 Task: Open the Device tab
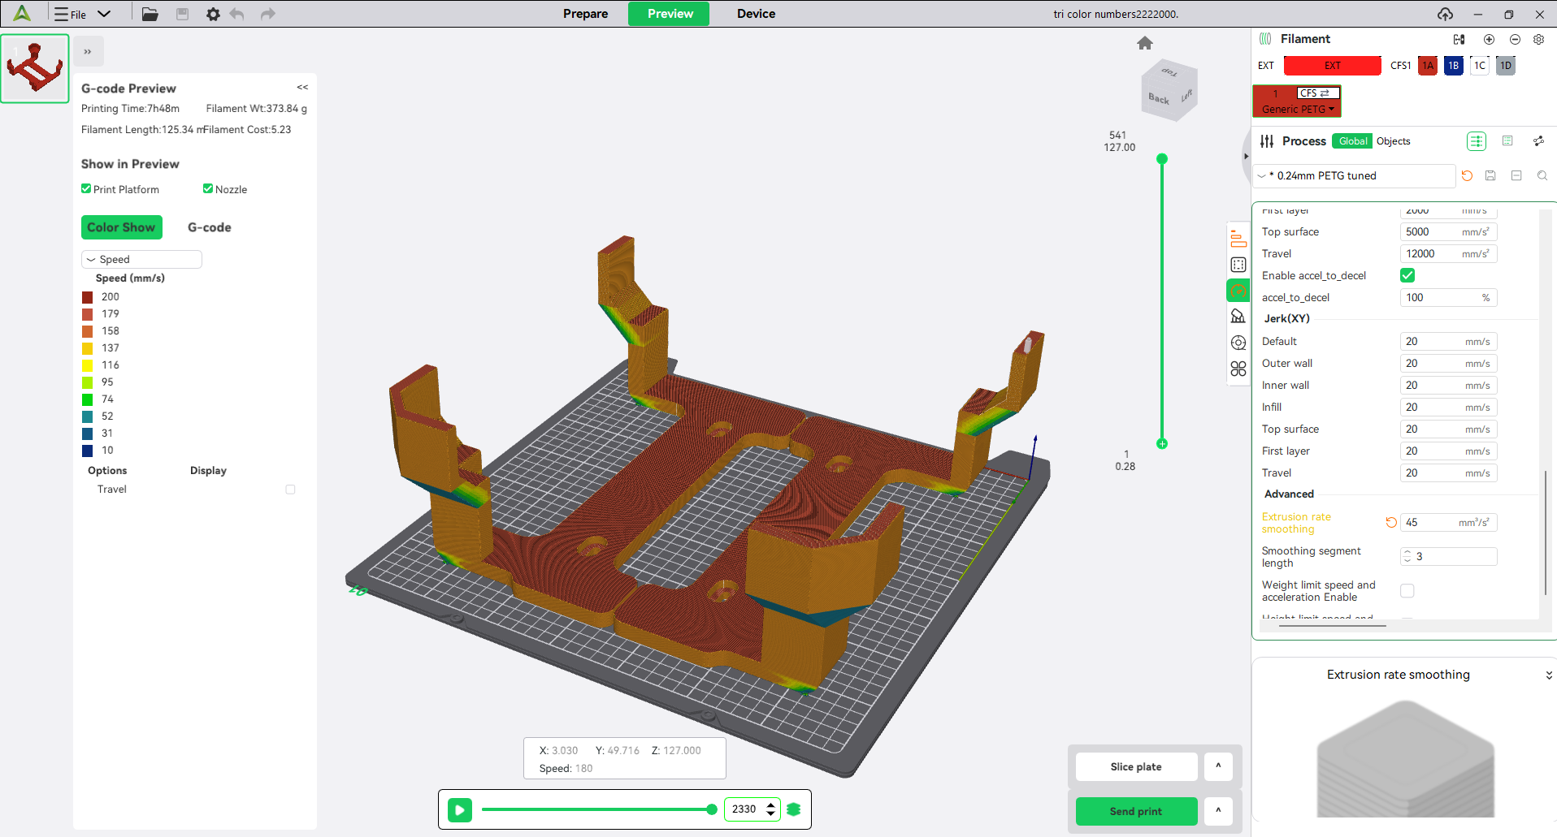pyautogui.click(x=756, y=14)
